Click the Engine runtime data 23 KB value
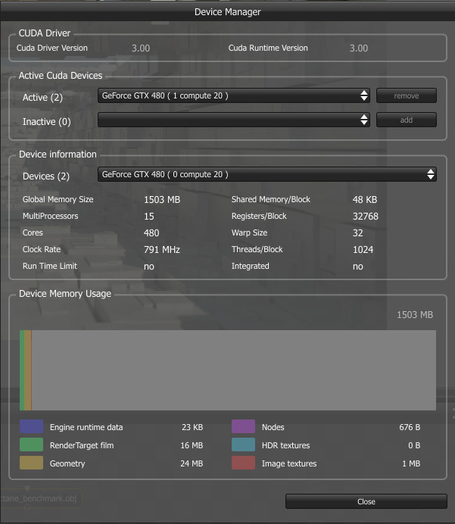 pos(192,427)
